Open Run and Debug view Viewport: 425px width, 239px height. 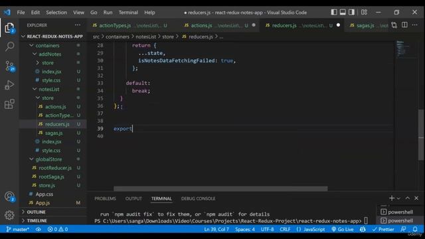(x=9, y=85)
